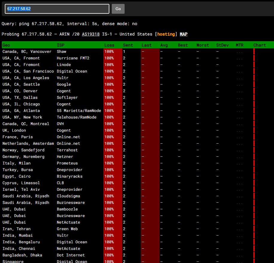Image resolution: width=274 pixels, height=263 pixels.
Task: Open the AS19318 link
Action: point(91,34)
